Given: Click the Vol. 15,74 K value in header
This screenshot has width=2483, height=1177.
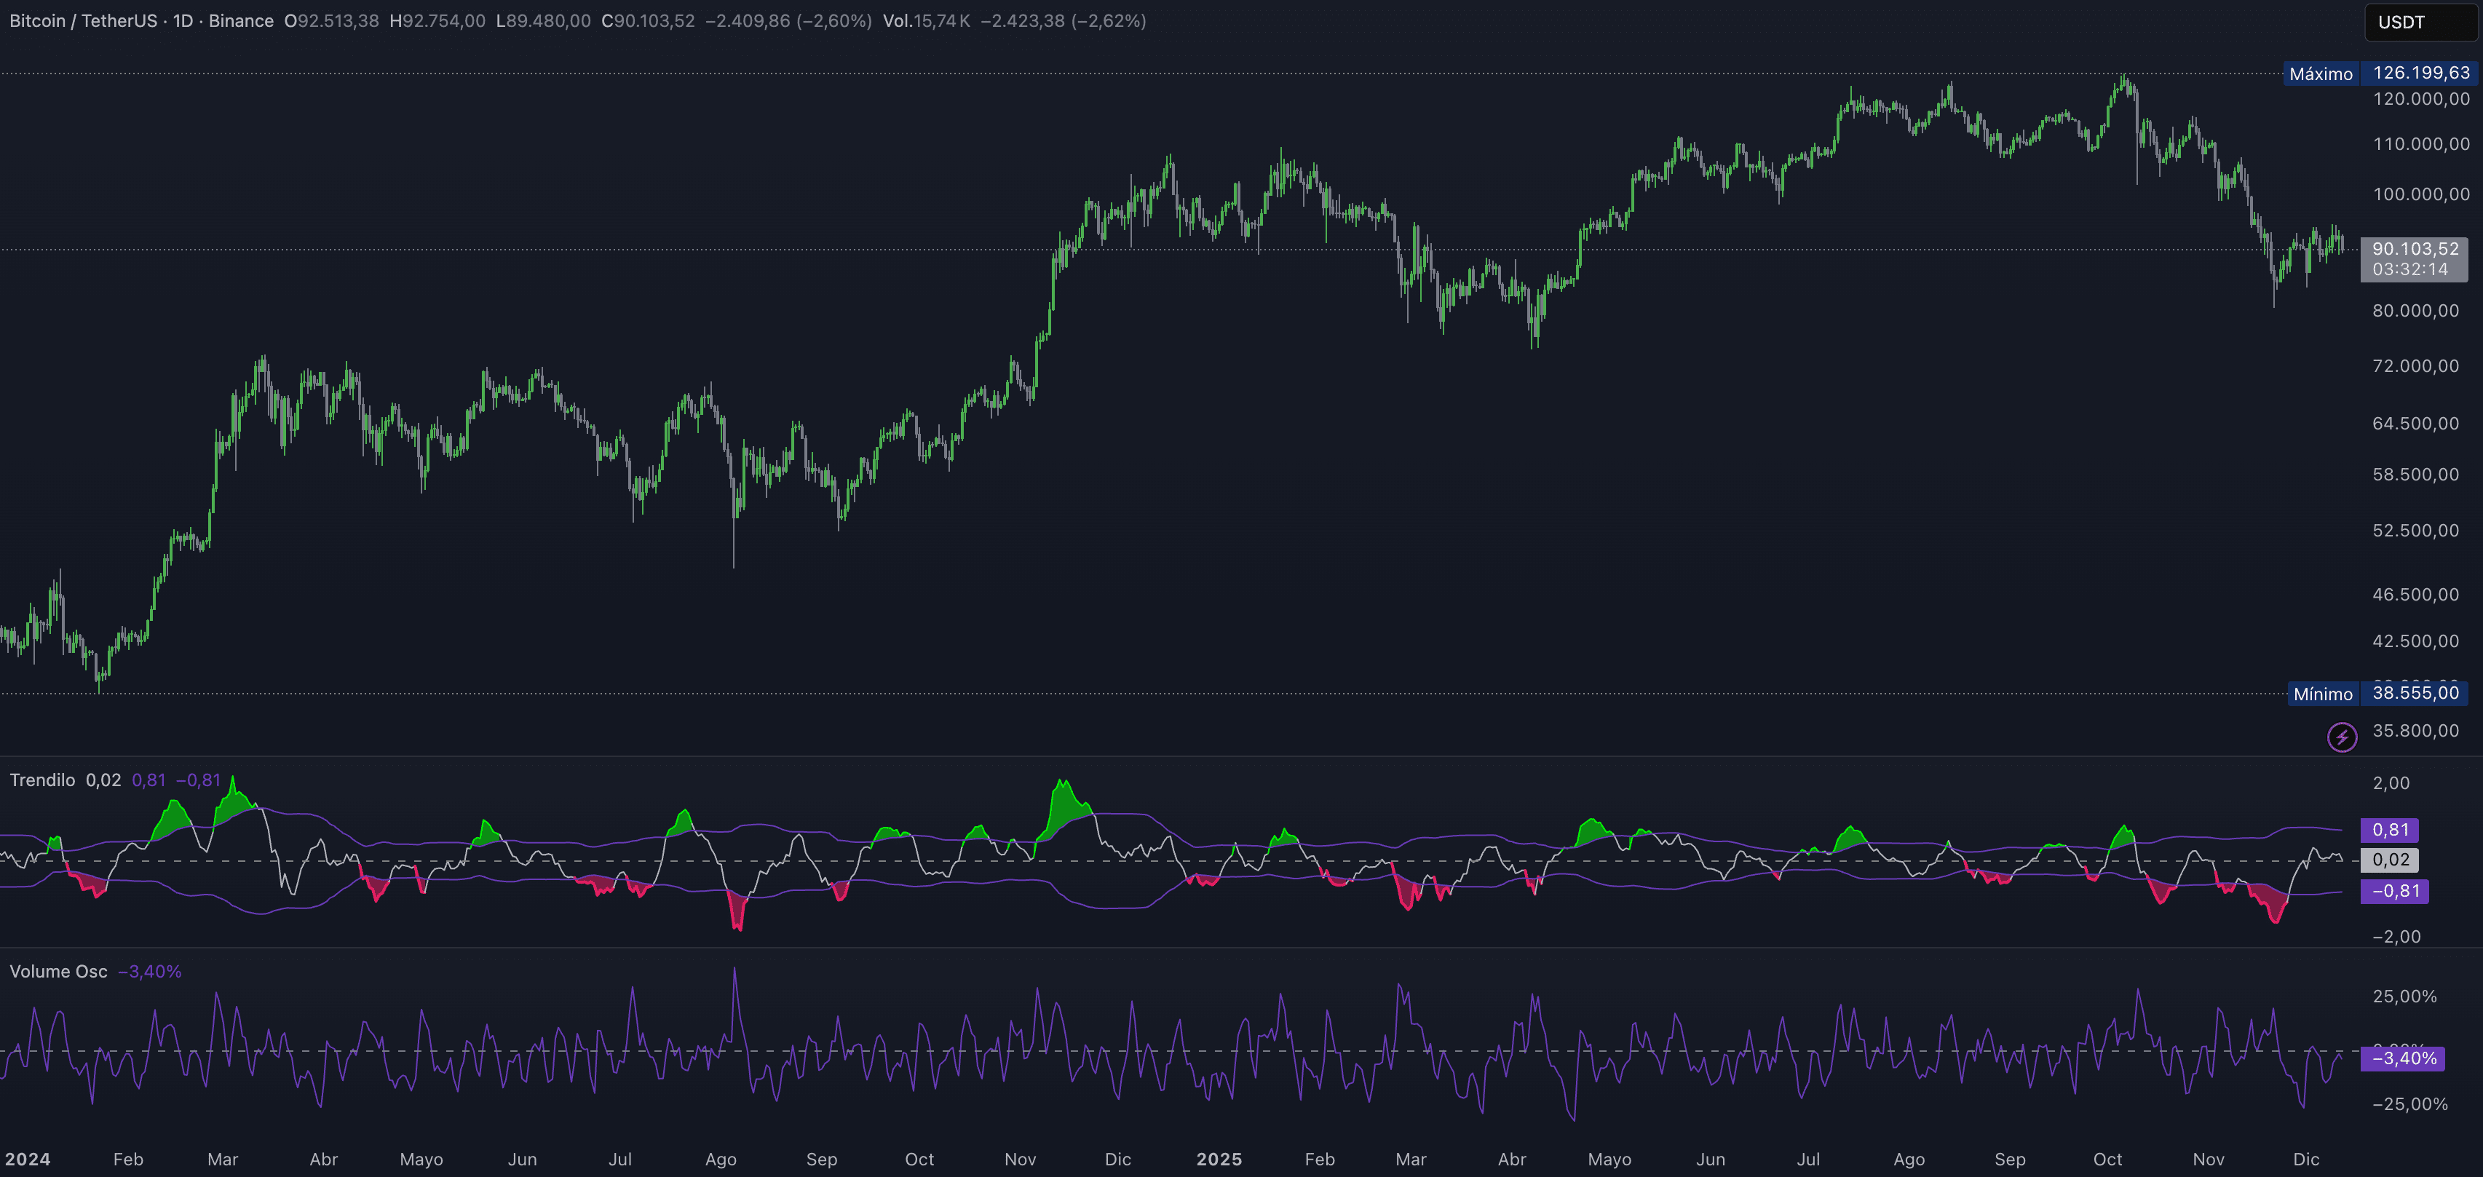Looking at the screenshot, I should pyautogui.click(x=927, y=21).
